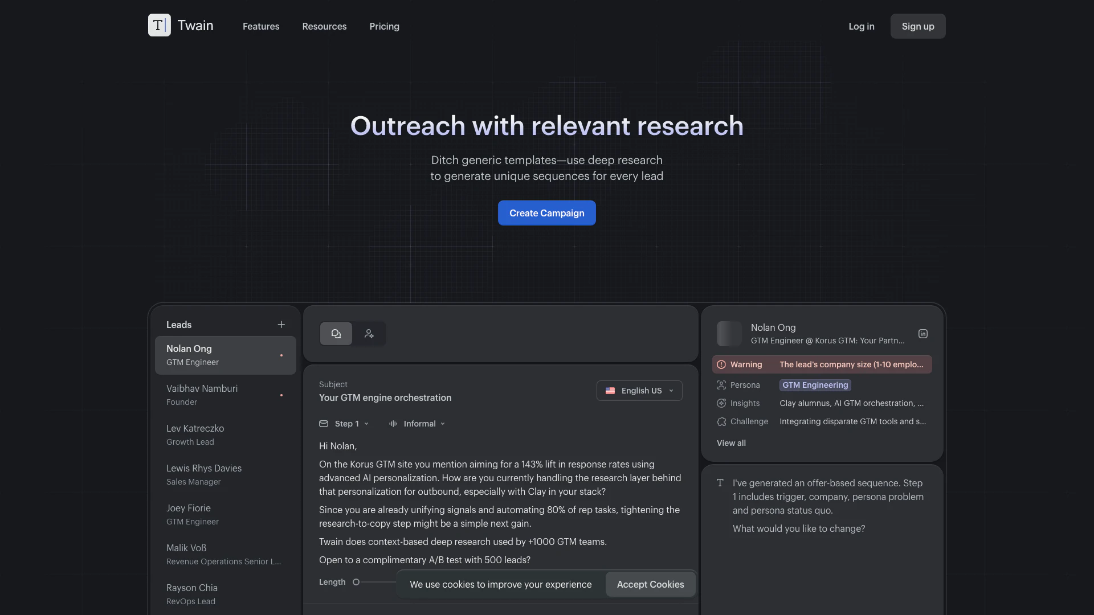Click the 'Hi Nolan,' greeting line
The height and width of the screenshot is (615, 1094).
pyautogui.click(x=338, y=446)
